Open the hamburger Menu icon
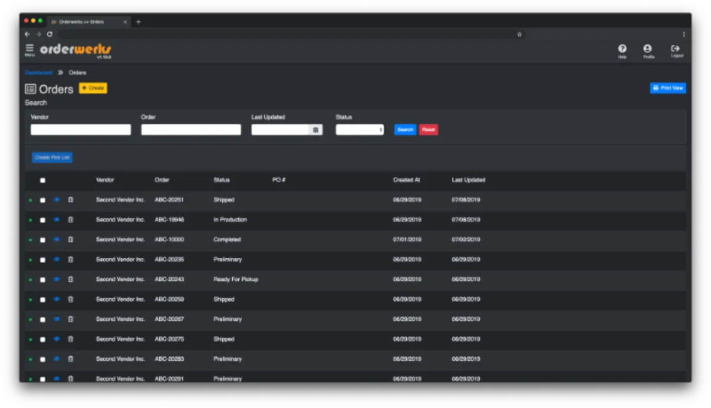Screen dimensions: 711x408 click(30, 48)
